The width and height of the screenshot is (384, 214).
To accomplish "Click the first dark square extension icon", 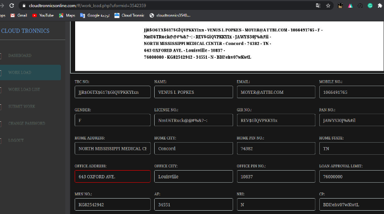I will [x=340, y=5].
